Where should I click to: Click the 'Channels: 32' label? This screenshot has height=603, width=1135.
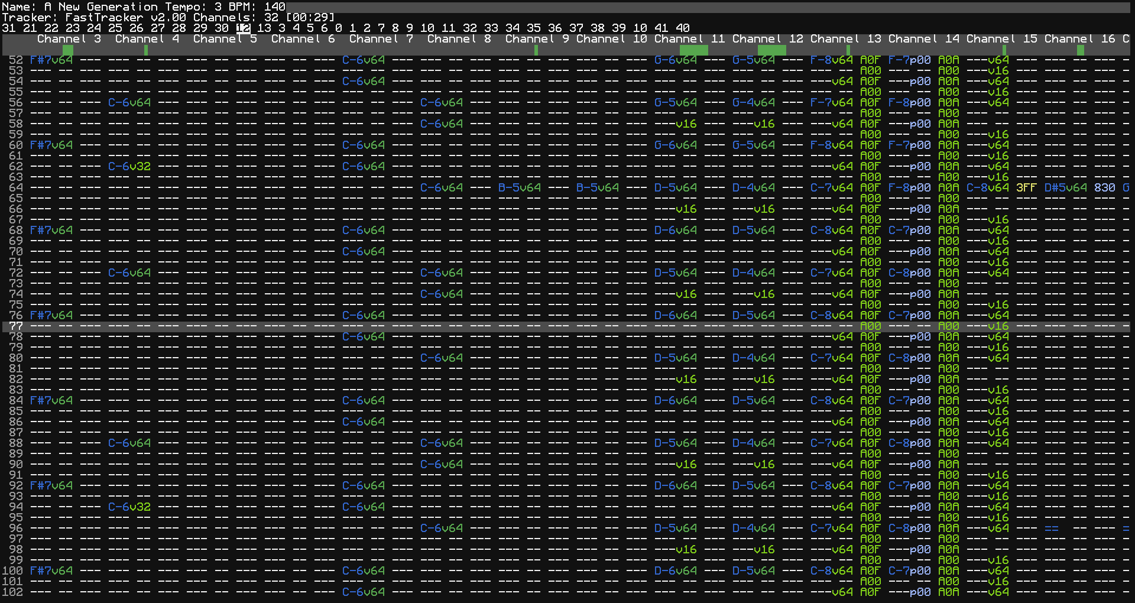coord(236,17)
